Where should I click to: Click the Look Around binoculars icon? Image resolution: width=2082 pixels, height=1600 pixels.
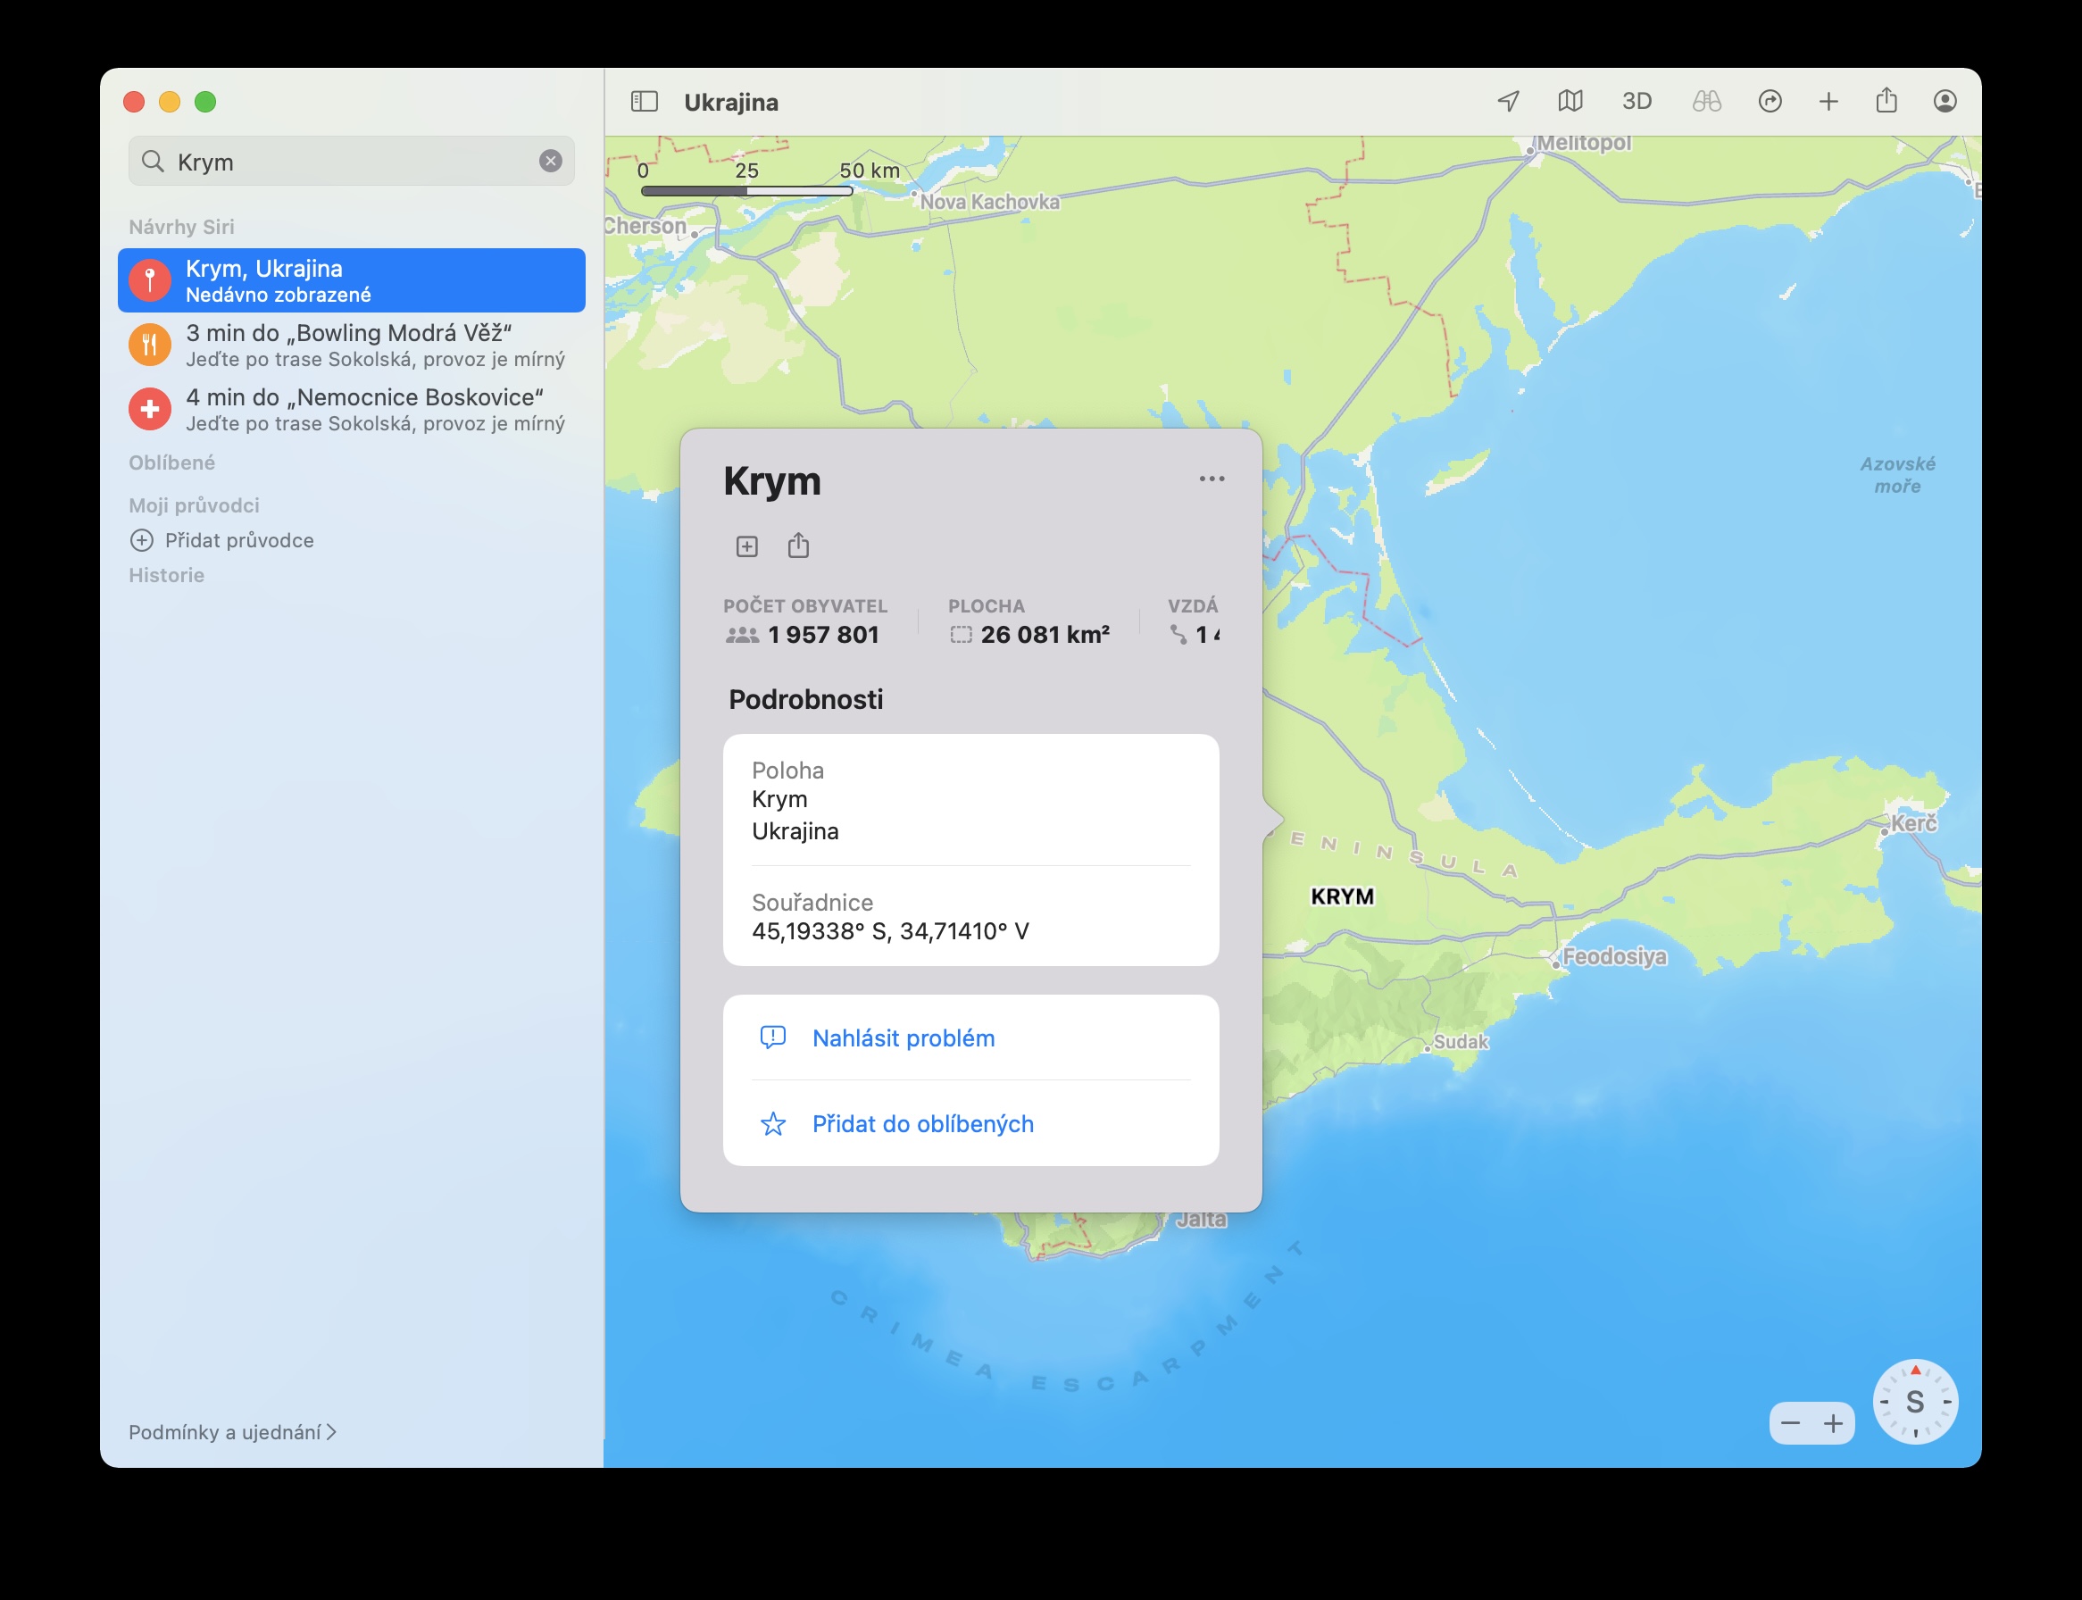point(1706,101)
